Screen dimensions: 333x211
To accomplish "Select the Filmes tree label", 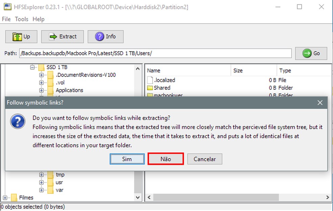I will click(26, 197).
